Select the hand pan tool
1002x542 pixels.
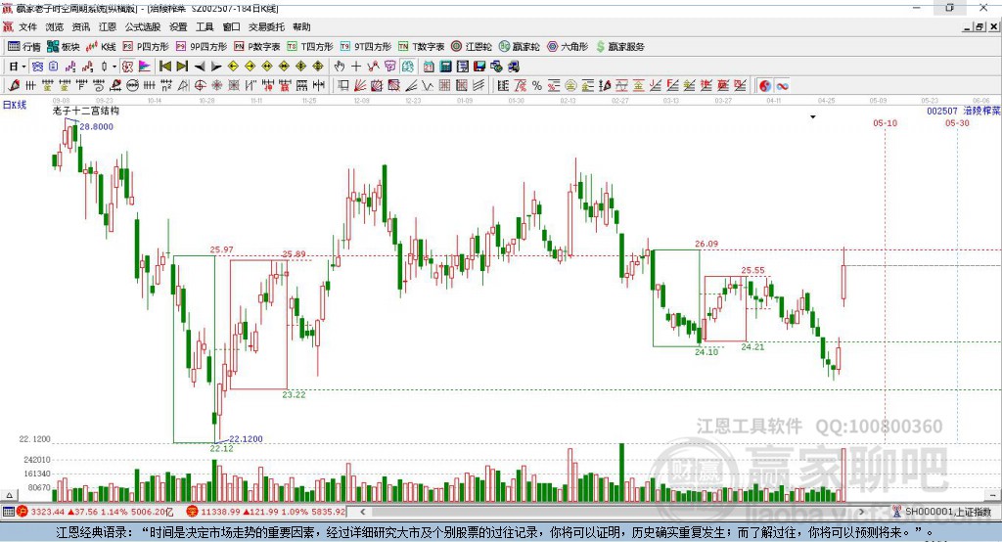[339, 67]
